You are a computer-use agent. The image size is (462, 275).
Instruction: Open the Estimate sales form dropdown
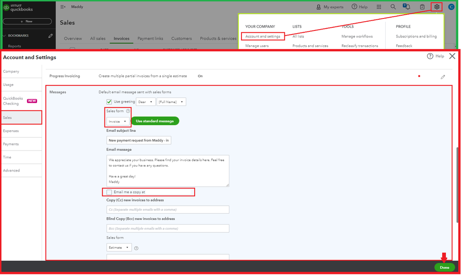pyautogui.click(x=119, y=247)
